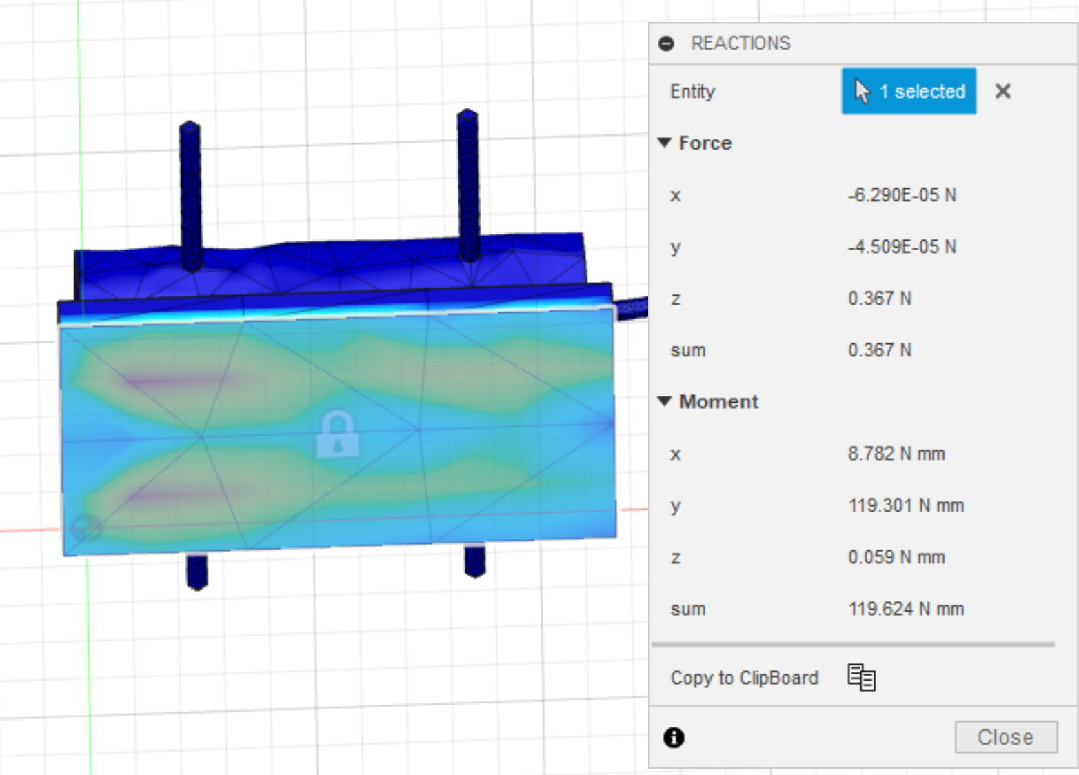Click the left upper bolt on model
1079x775 pixels.
pyautogui.click(x=190, y=197)
